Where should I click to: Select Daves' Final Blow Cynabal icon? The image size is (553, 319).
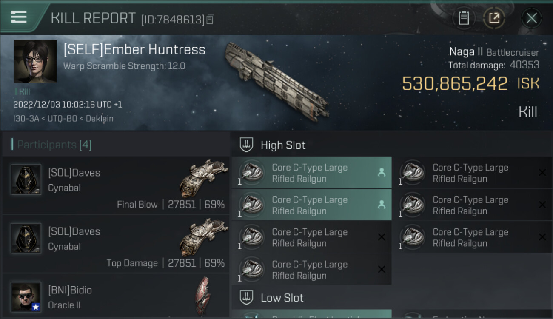pos(203,177)
